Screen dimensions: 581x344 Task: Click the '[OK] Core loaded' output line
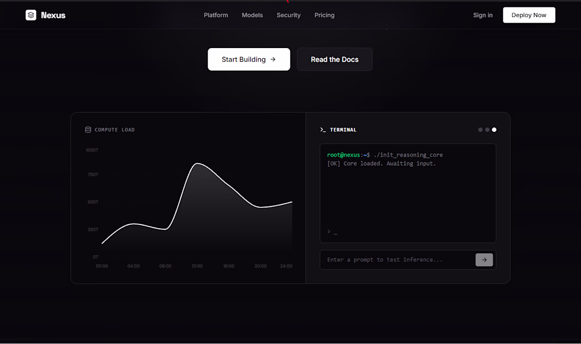[381, 164]
